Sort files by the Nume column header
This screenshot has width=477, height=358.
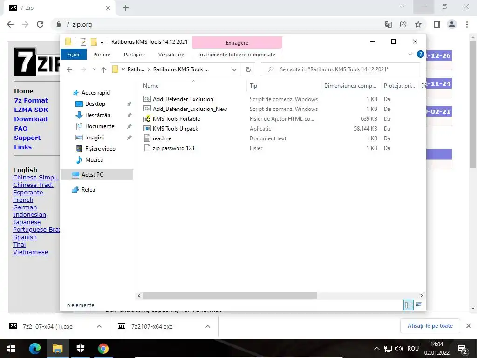(x=150, y=86)
